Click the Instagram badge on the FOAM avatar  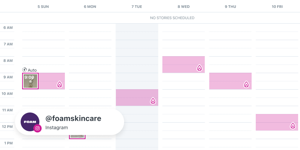coord(37,128)
